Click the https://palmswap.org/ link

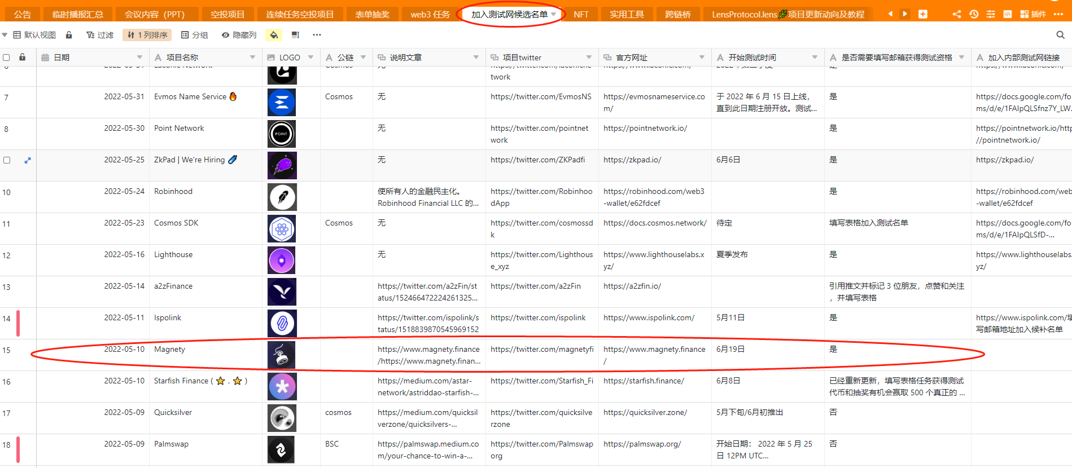642,444
